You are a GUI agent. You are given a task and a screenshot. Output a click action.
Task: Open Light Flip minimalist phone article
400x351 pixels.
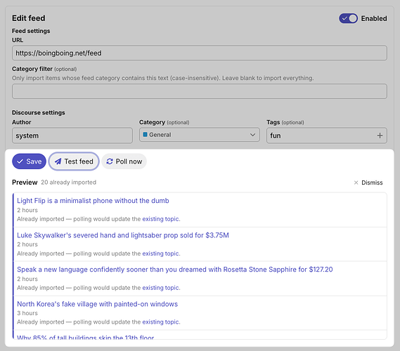93,201
